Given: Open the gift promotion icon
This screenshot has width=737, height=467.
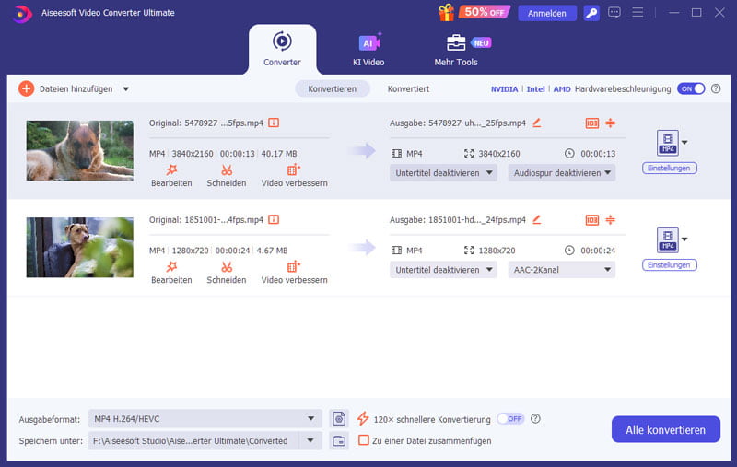Looking at the screenshot, I should pos(447,13).
